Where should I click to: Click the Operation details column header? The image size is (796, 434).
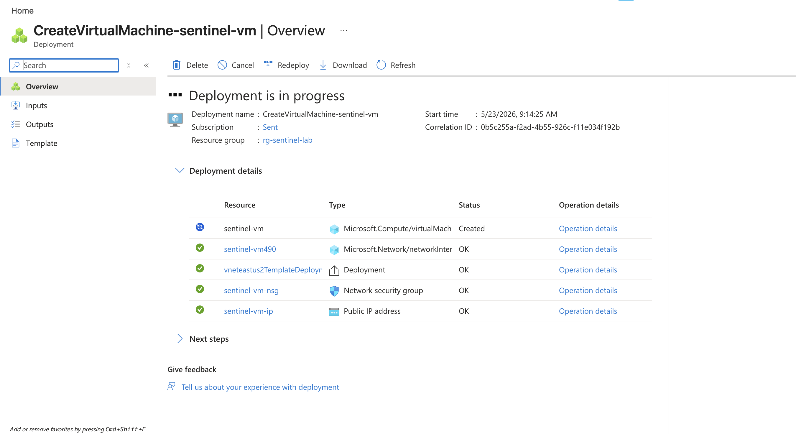pos(589,205)
